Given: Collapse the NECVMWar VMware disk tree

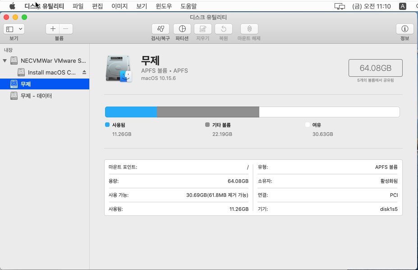Looking at the screenshot, I should pos(5,61).
